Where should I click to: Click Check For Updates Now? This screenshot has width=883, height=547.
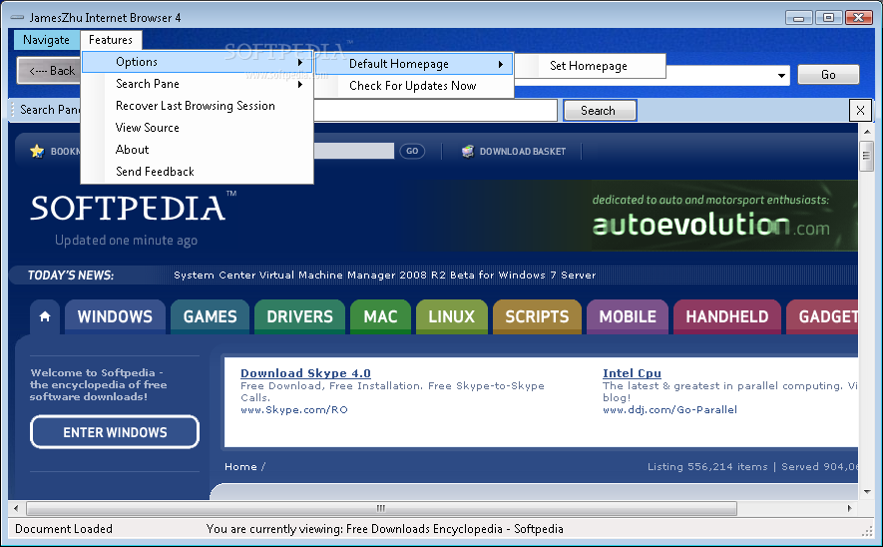[x=414, y=86]
